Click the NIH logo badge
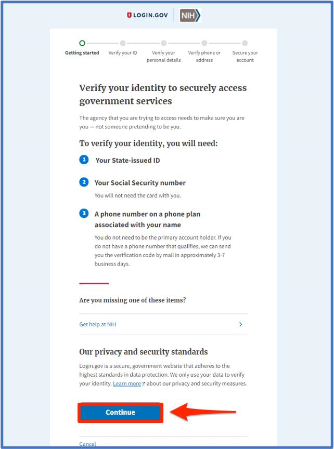The width and height of the screenshot is (334, 449). pyautogui.click(x=189, y=16)
